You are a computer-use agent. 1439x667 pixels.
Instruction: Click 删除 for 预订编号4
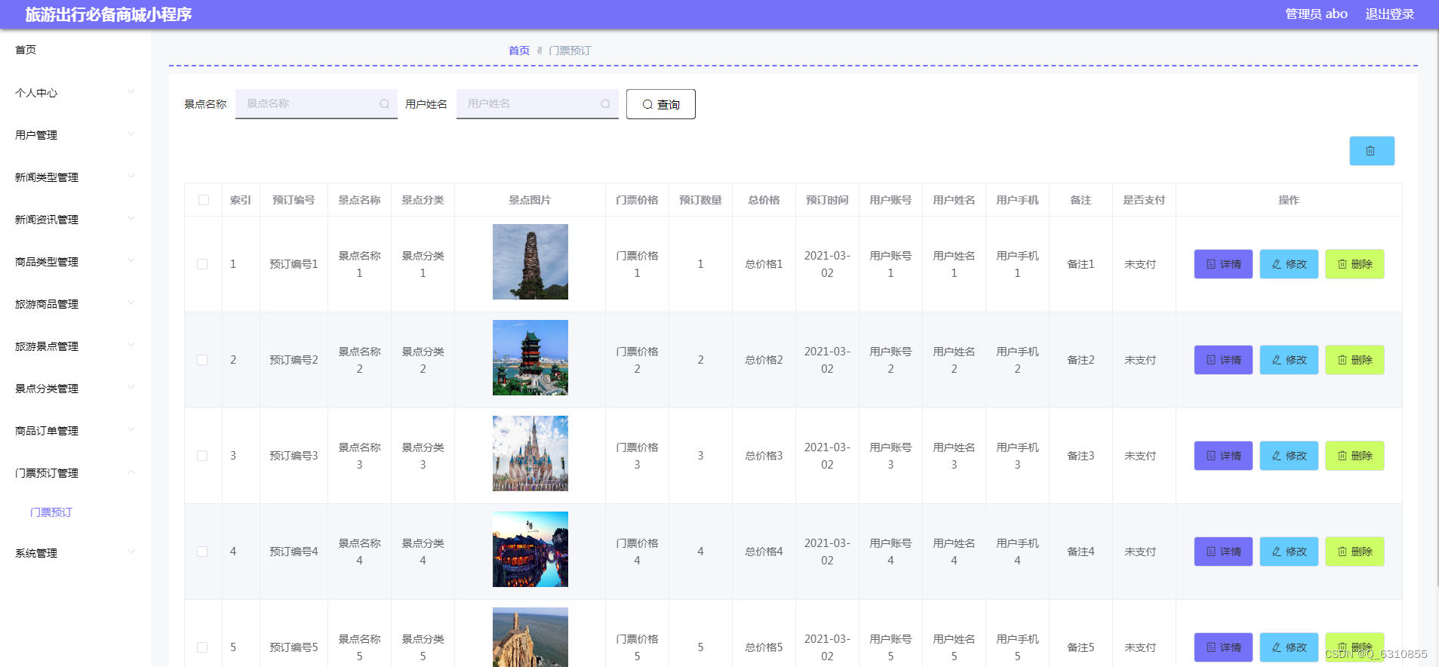point(1354,552)
